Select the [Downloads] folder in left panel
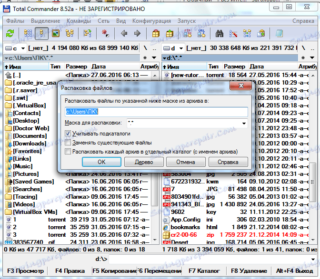This screenshot has width=320, height=279. click(30, 144)
